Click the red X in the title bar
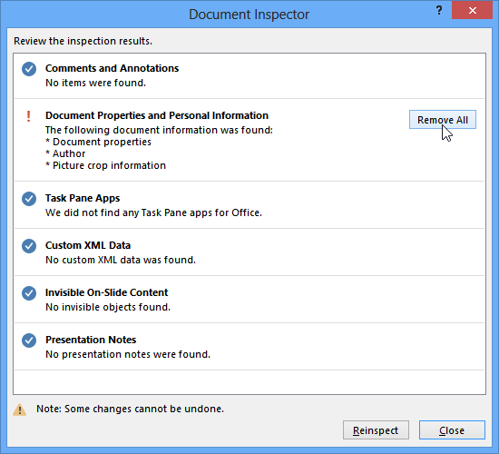 tap(473, 11)
